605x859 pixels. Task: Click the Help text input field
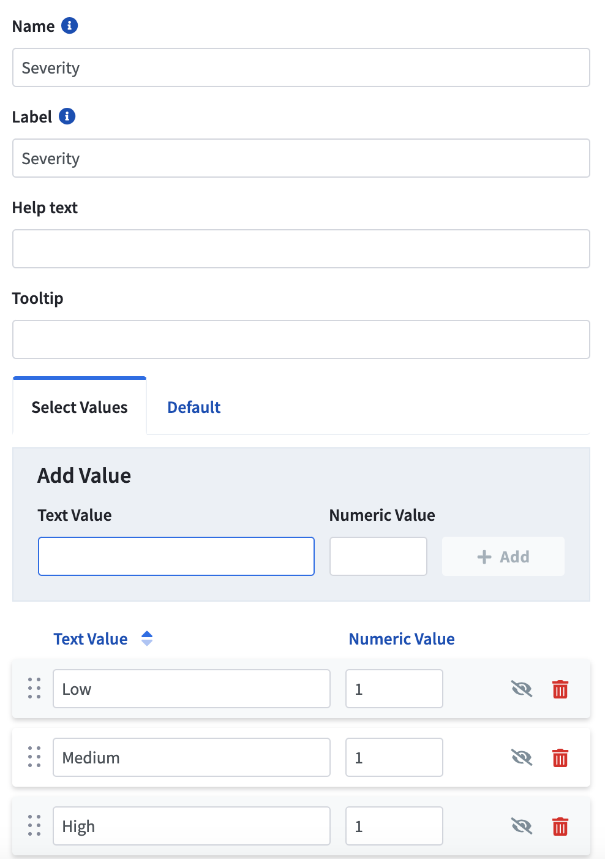pos(301,249)
